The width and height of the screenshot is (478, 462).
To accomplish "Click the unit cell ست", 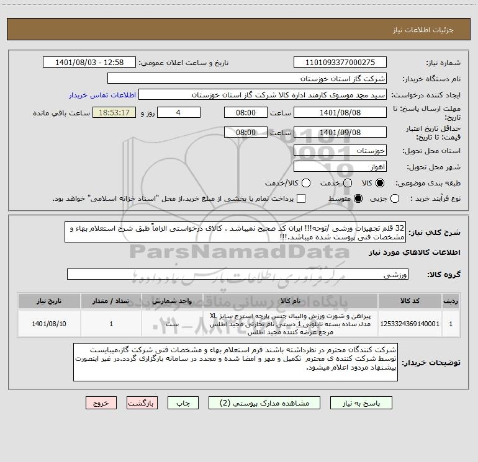I will 172,324.
